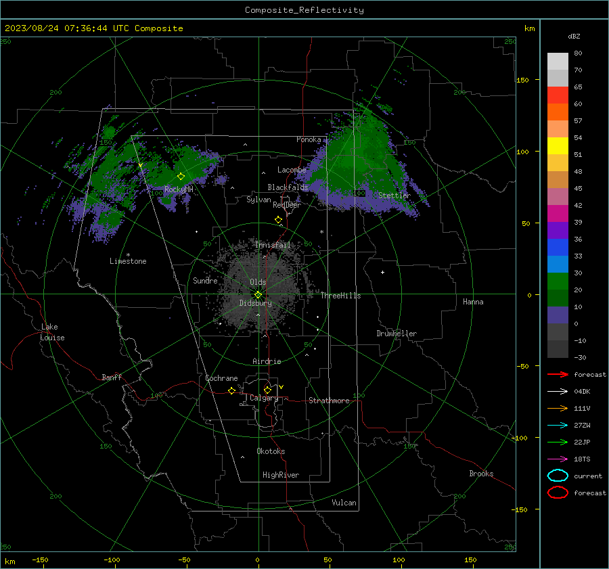Click the Innisfail town label

(273, 245)
